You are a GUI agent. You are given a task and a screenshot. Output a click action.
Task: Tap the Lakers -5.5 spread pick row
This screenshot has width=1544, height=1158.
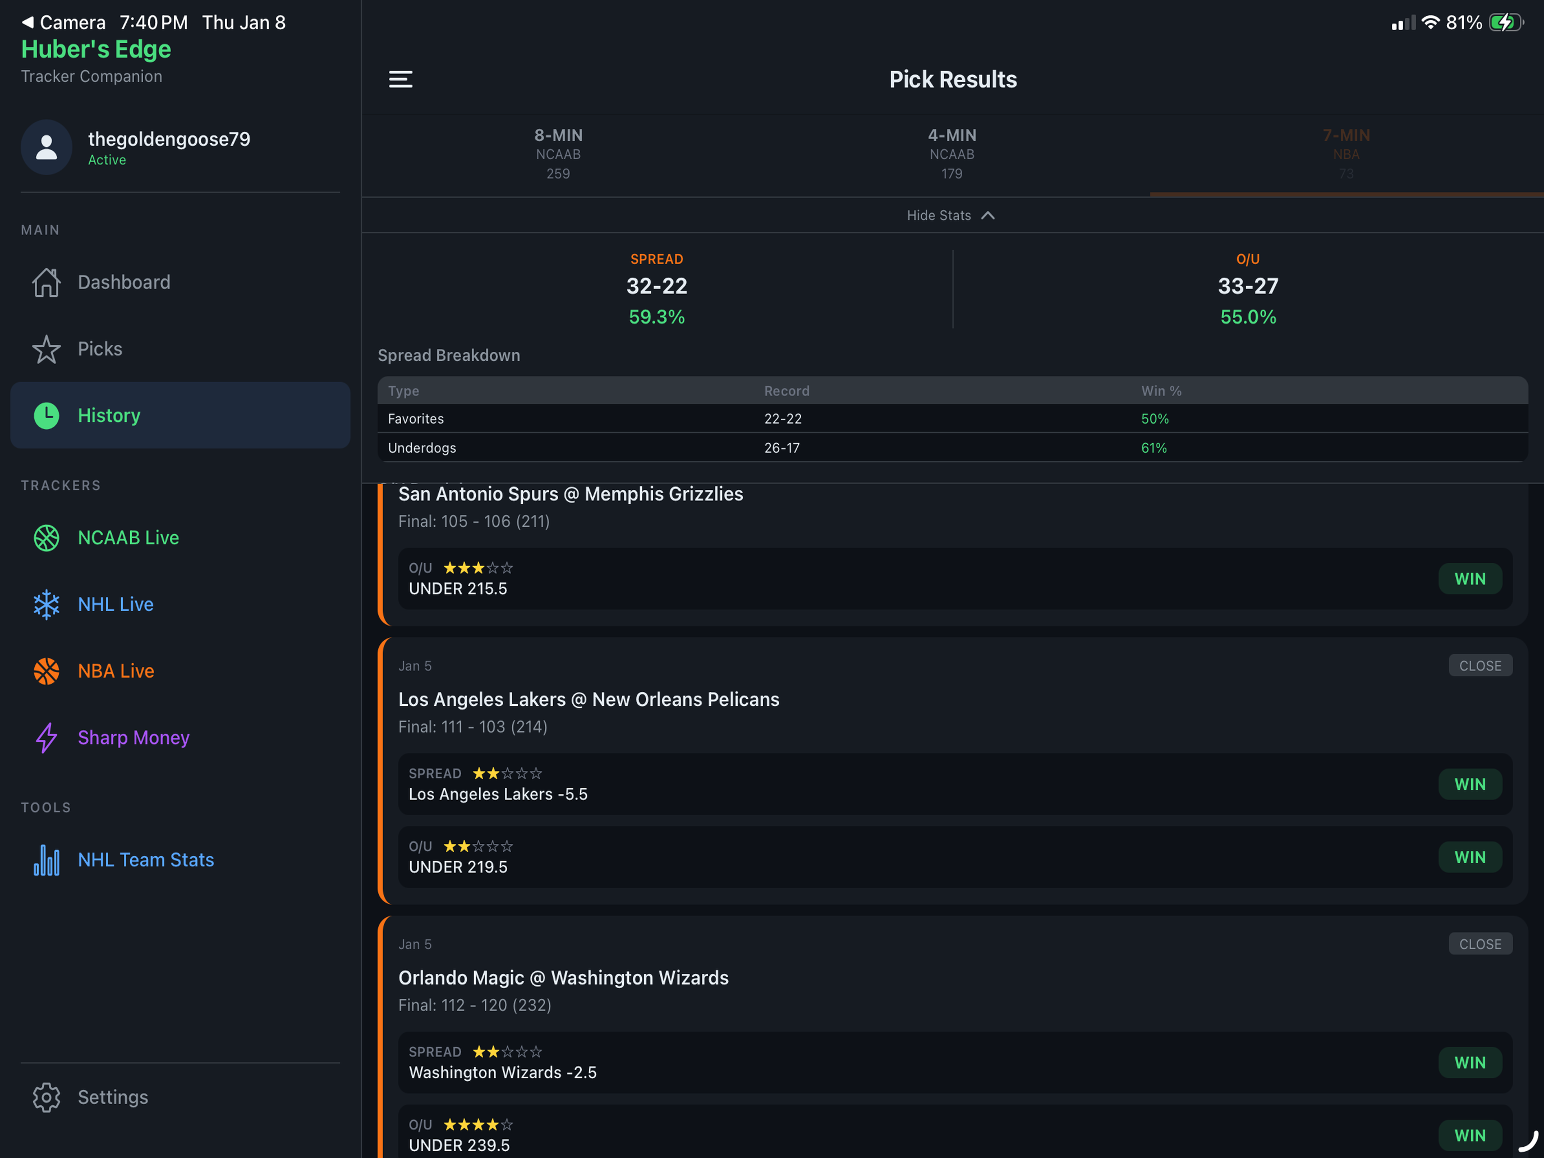(954, 784)
